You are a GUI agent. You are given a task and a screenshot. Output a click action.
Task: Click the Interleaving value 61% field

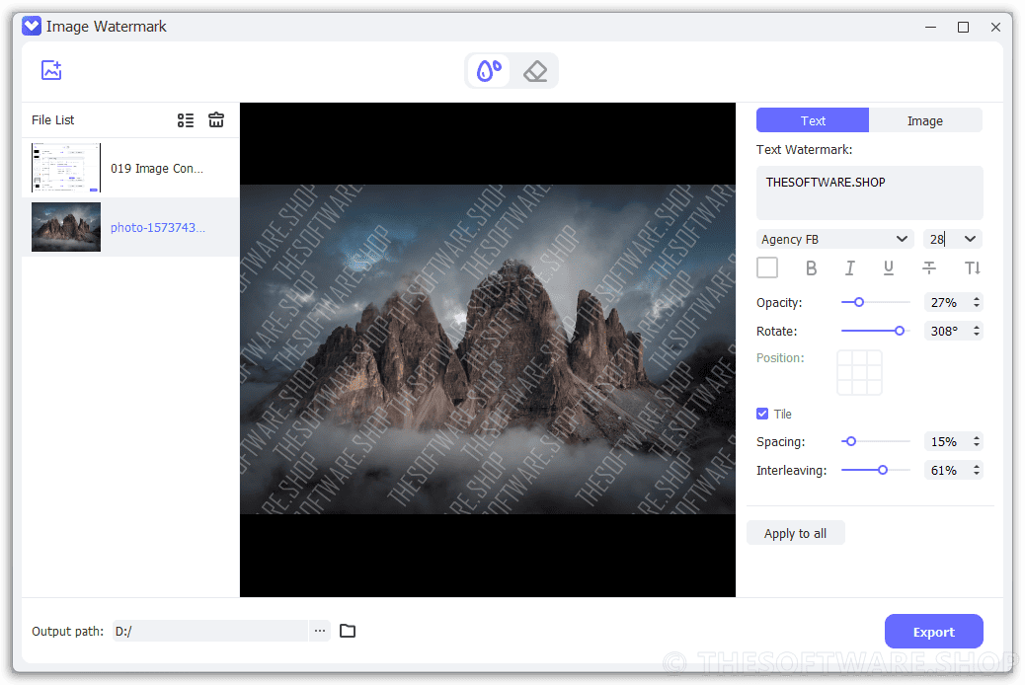pyautogui.click(x=946, y=470)
